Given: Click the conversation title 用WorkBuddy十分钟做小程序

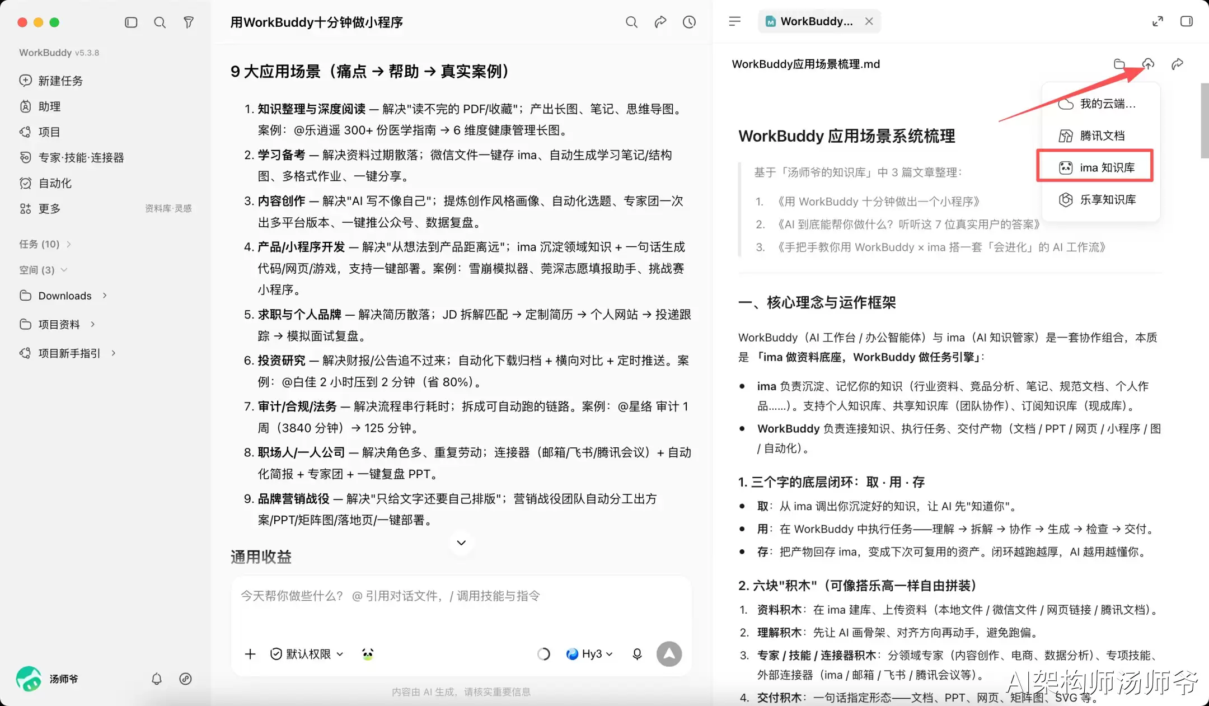Looking at the screenshot, I should (317, 22).
